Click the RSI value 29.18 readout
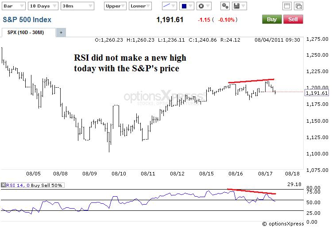This screenshot has height=229, width=332. (294, 184)
